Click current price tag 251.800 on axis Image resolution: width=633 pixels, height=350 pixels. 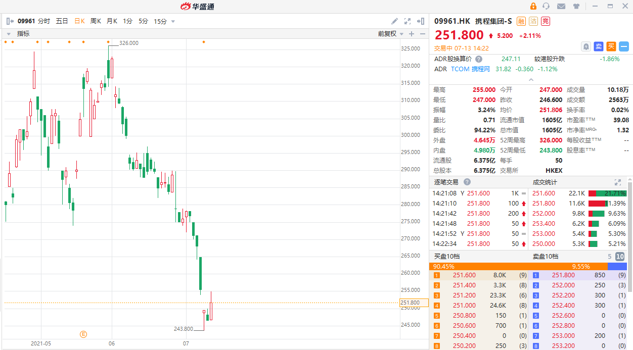point(414,303)
